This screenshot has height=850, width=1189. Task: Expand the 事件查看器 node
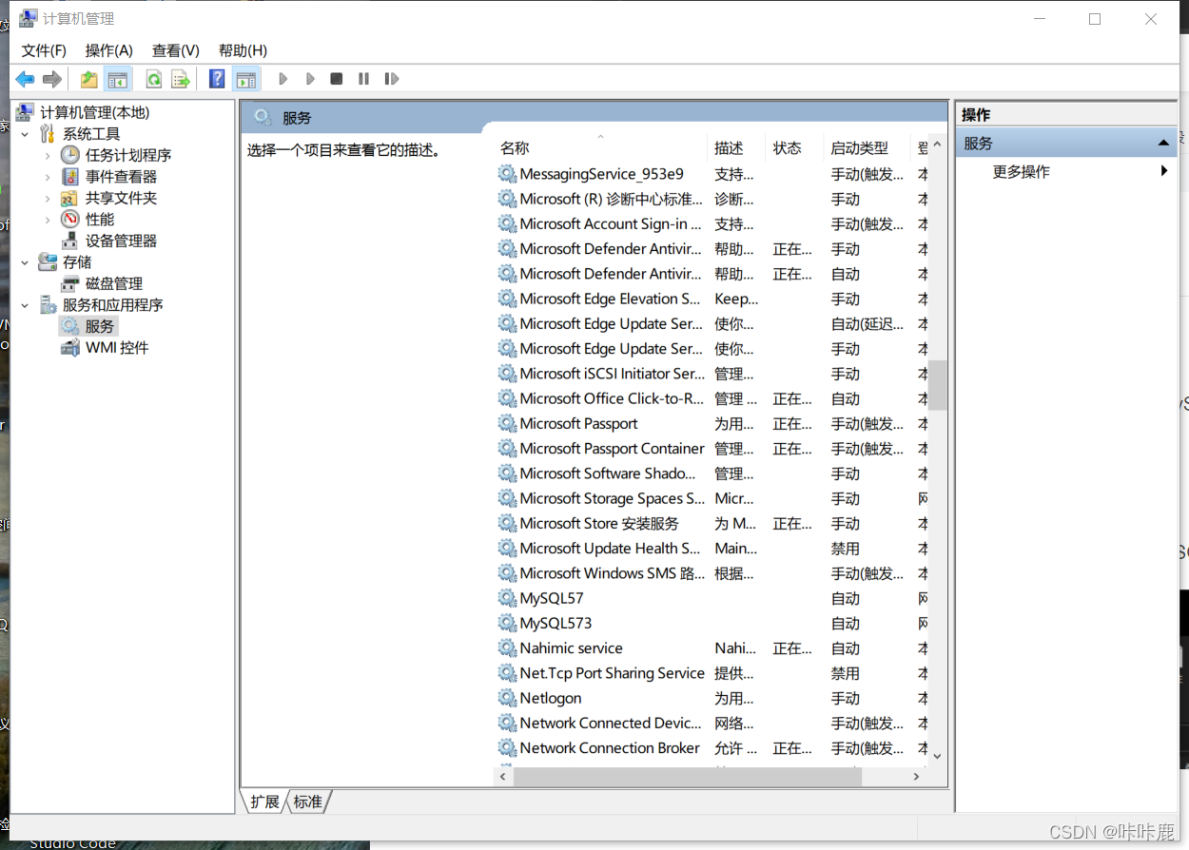48,177
